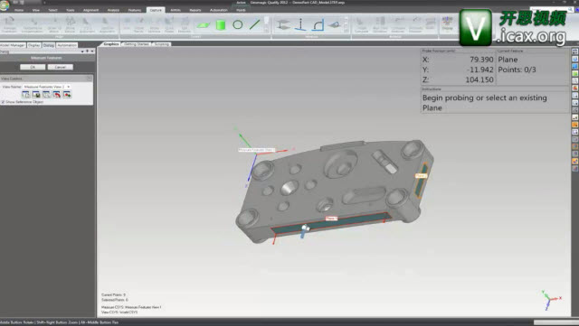Click the XYZ orientation triad in viewport corner

pos(551,300)
